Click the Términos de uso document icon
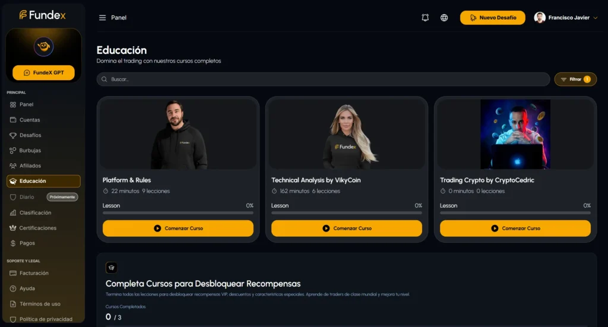The width and height of the screenshot is (608, 327). click(13, 304)
